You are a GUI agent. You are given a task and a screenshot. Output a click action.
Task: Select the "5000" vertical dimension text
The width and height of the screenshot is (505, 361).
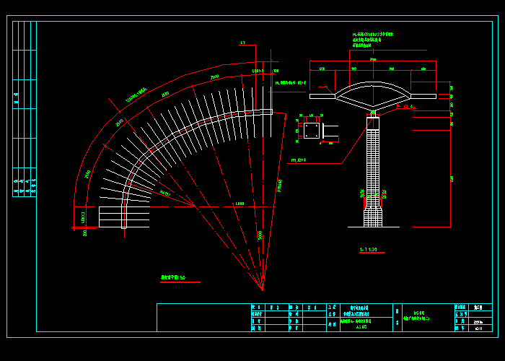260,235
